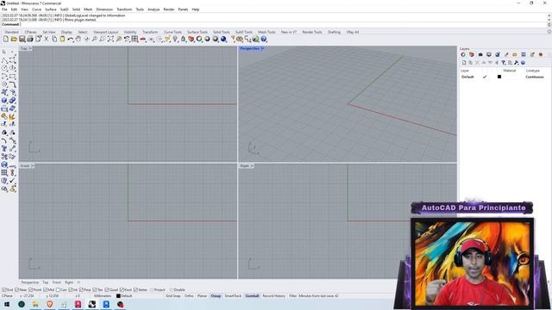Image resolution: width=552 pixels, height=310 pixels.
Task: Toggle Grid Snap in the status bar
Action: tap(172, 296)
